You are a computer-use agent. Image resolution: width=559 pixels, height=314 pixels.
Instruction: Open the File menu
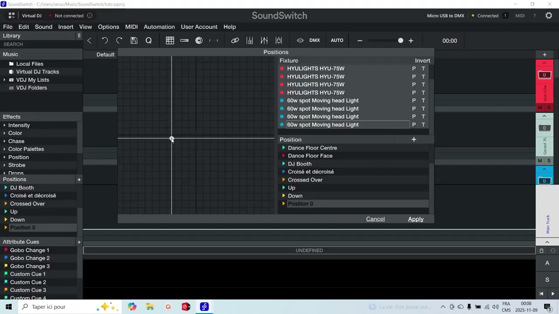tap(8, 27)
